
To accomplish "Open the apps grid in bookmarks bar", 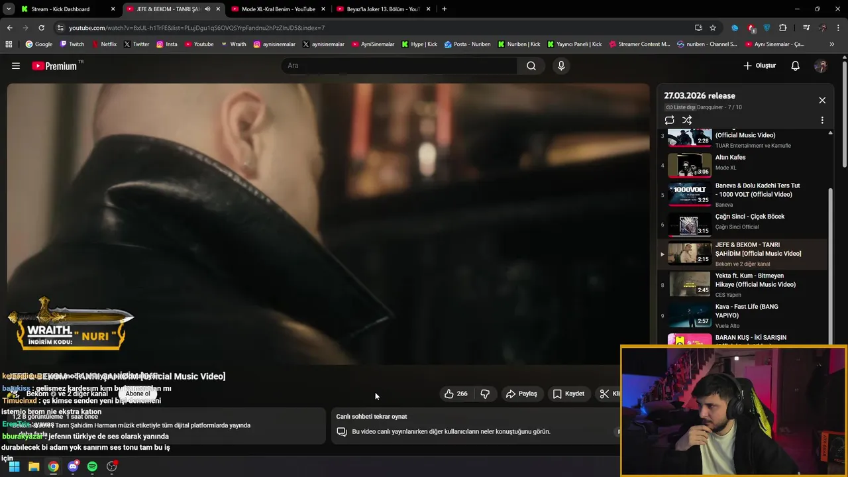I will coord(9,44).
